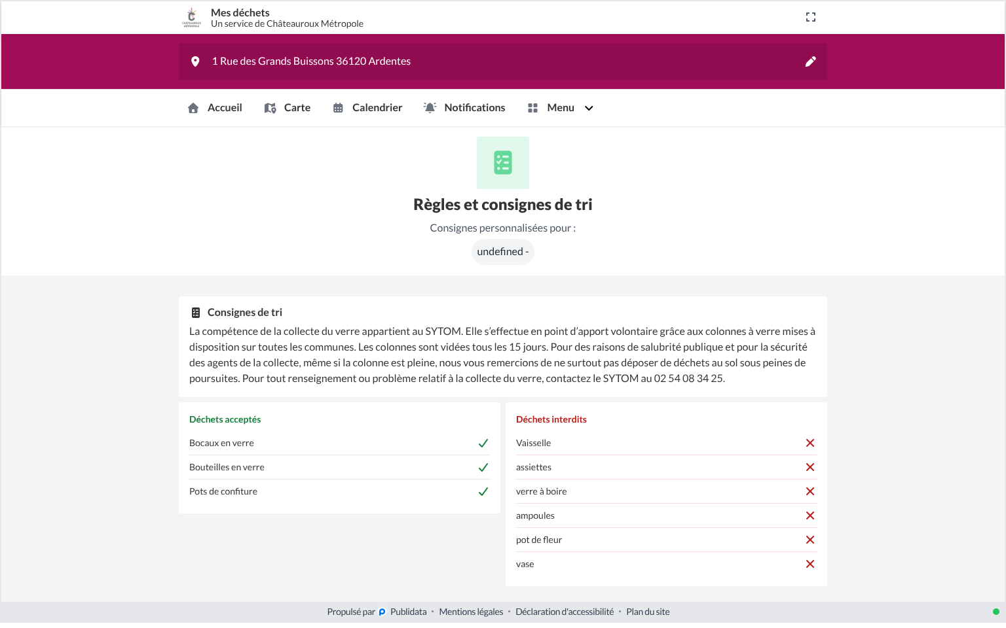Click the Menu chevron arrow
1006x628 pixels.
(589, 109)
